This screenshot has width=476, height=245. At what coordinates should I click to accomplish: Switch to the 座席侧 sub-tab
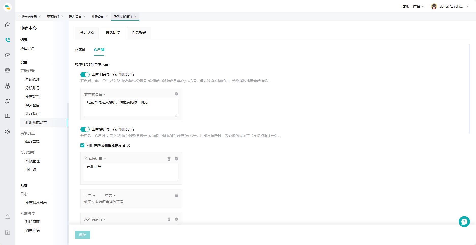[x=80, y=50]
